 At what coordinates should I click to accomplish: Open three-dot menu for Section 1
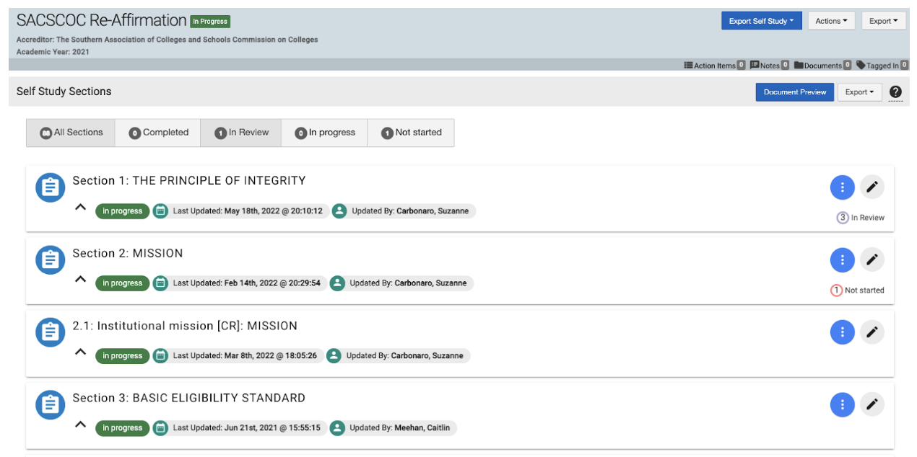[x=842, y=187]
